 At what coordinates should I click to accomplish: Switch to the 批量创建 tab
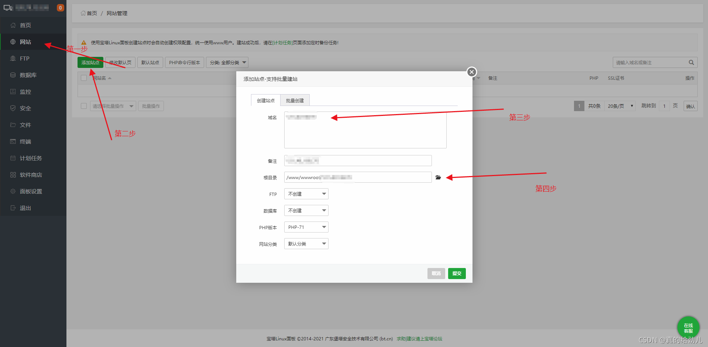(295, 100)
